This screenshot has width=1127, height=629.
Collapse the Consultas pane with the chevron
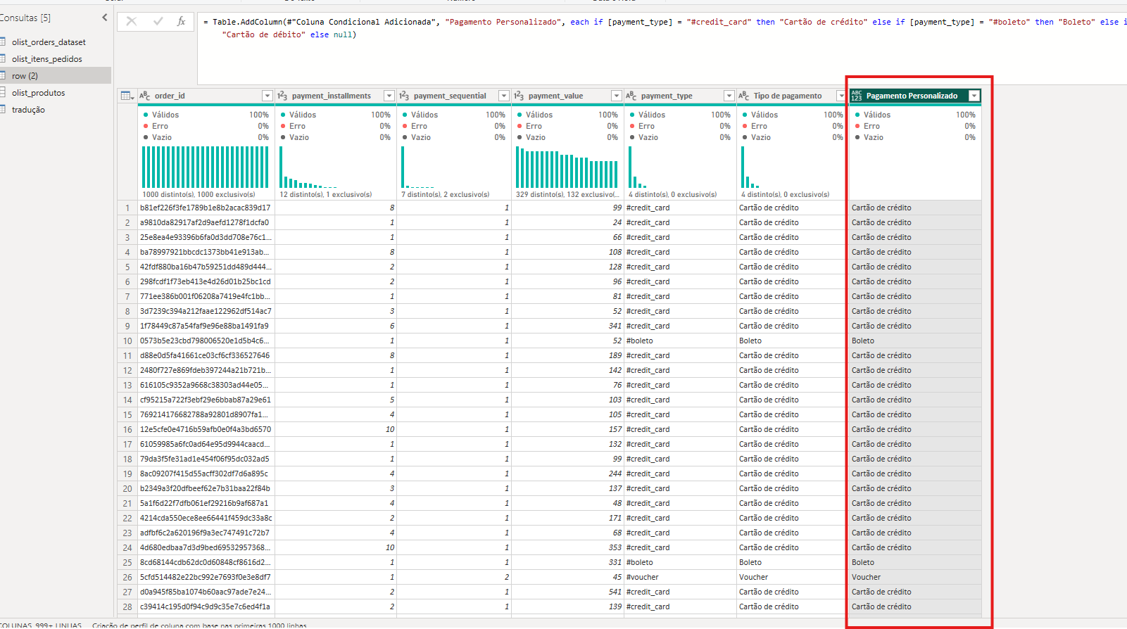coord(105,18)
